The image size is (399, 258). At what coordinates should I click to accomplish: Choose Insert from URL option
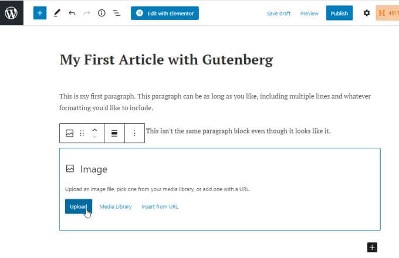[160, 206]
